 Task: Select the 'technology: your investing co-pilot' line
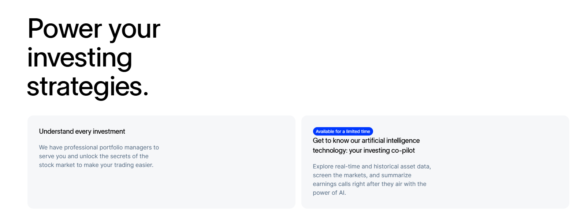(x=364, y=151)
